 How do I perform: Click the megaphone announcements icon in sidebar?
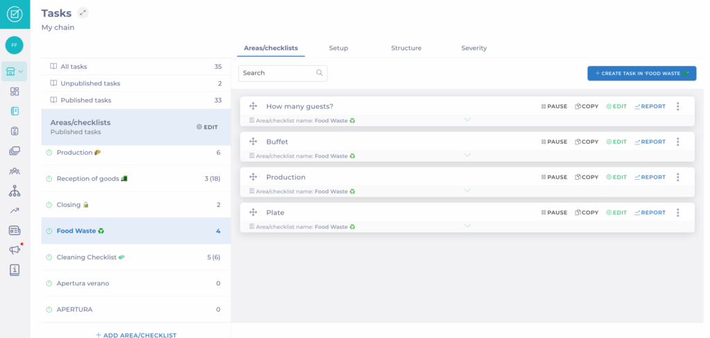[x=14, y=250]
